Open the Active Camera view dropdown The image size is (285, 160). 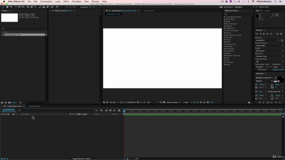tap(174, 102)
